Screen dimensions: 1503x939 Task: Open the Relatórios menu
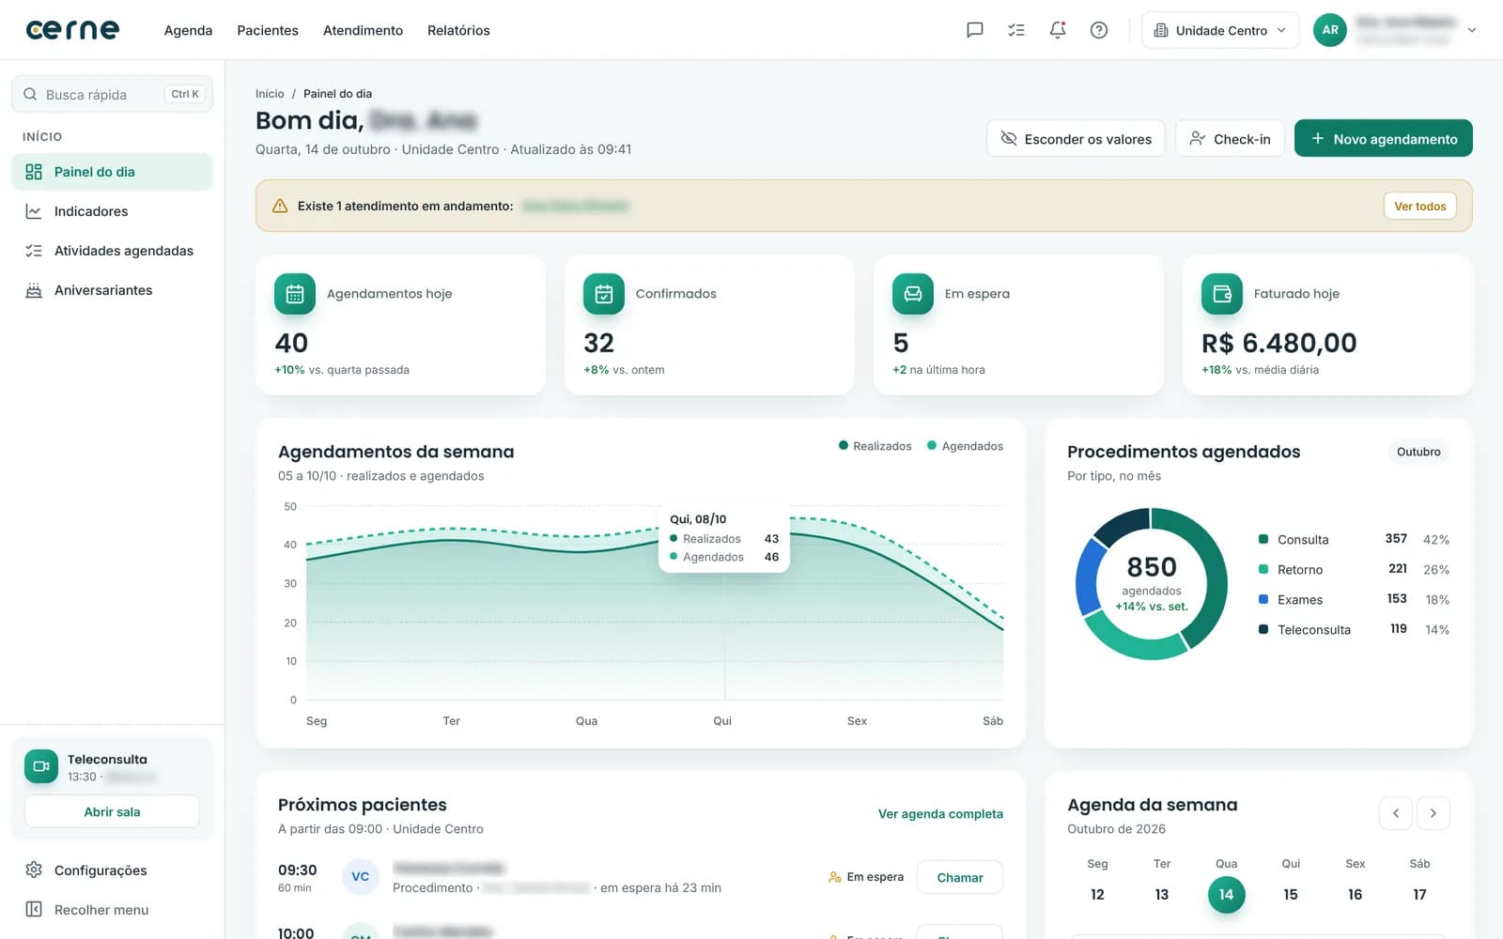pos(458,30)
